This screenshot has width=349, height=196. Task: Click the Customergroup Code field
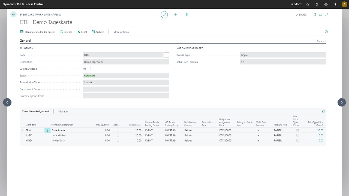click(x=126, y=96)
